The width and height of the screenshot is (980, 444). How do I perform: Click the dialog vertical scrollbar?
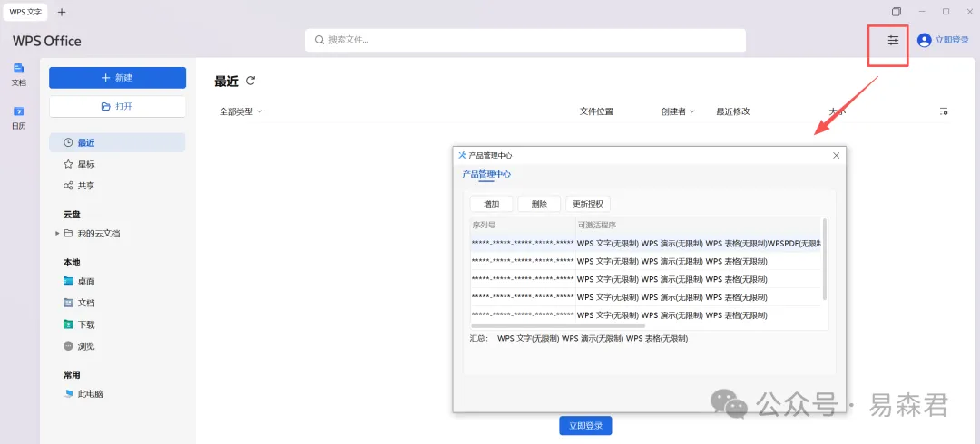(x=825, y=258)
